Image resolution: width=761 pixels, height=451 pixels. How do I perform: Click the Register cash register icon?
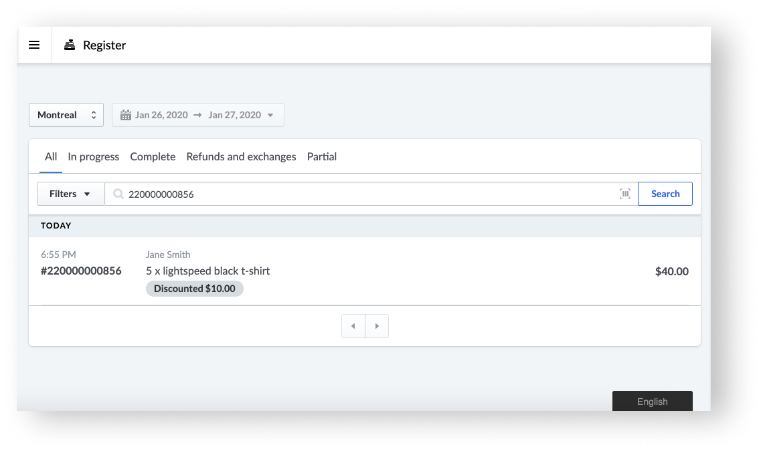pos(70,45)
